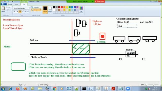The width and height of the screenshot is (162, 91).
Task: Open Internet Explorer from taskbar
Action: (x=11, y=89)
